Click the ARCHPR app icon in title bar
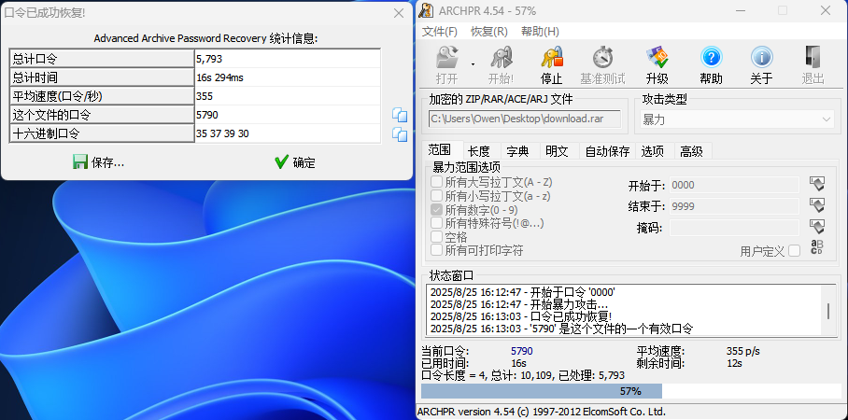This screenshot has height=420, width=848. (427, 11)
